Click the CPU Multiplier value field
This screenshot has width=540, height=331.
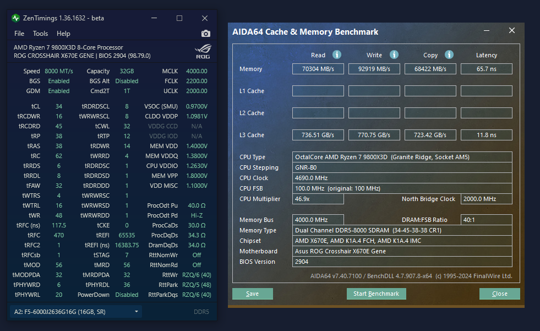click(317, 199)
